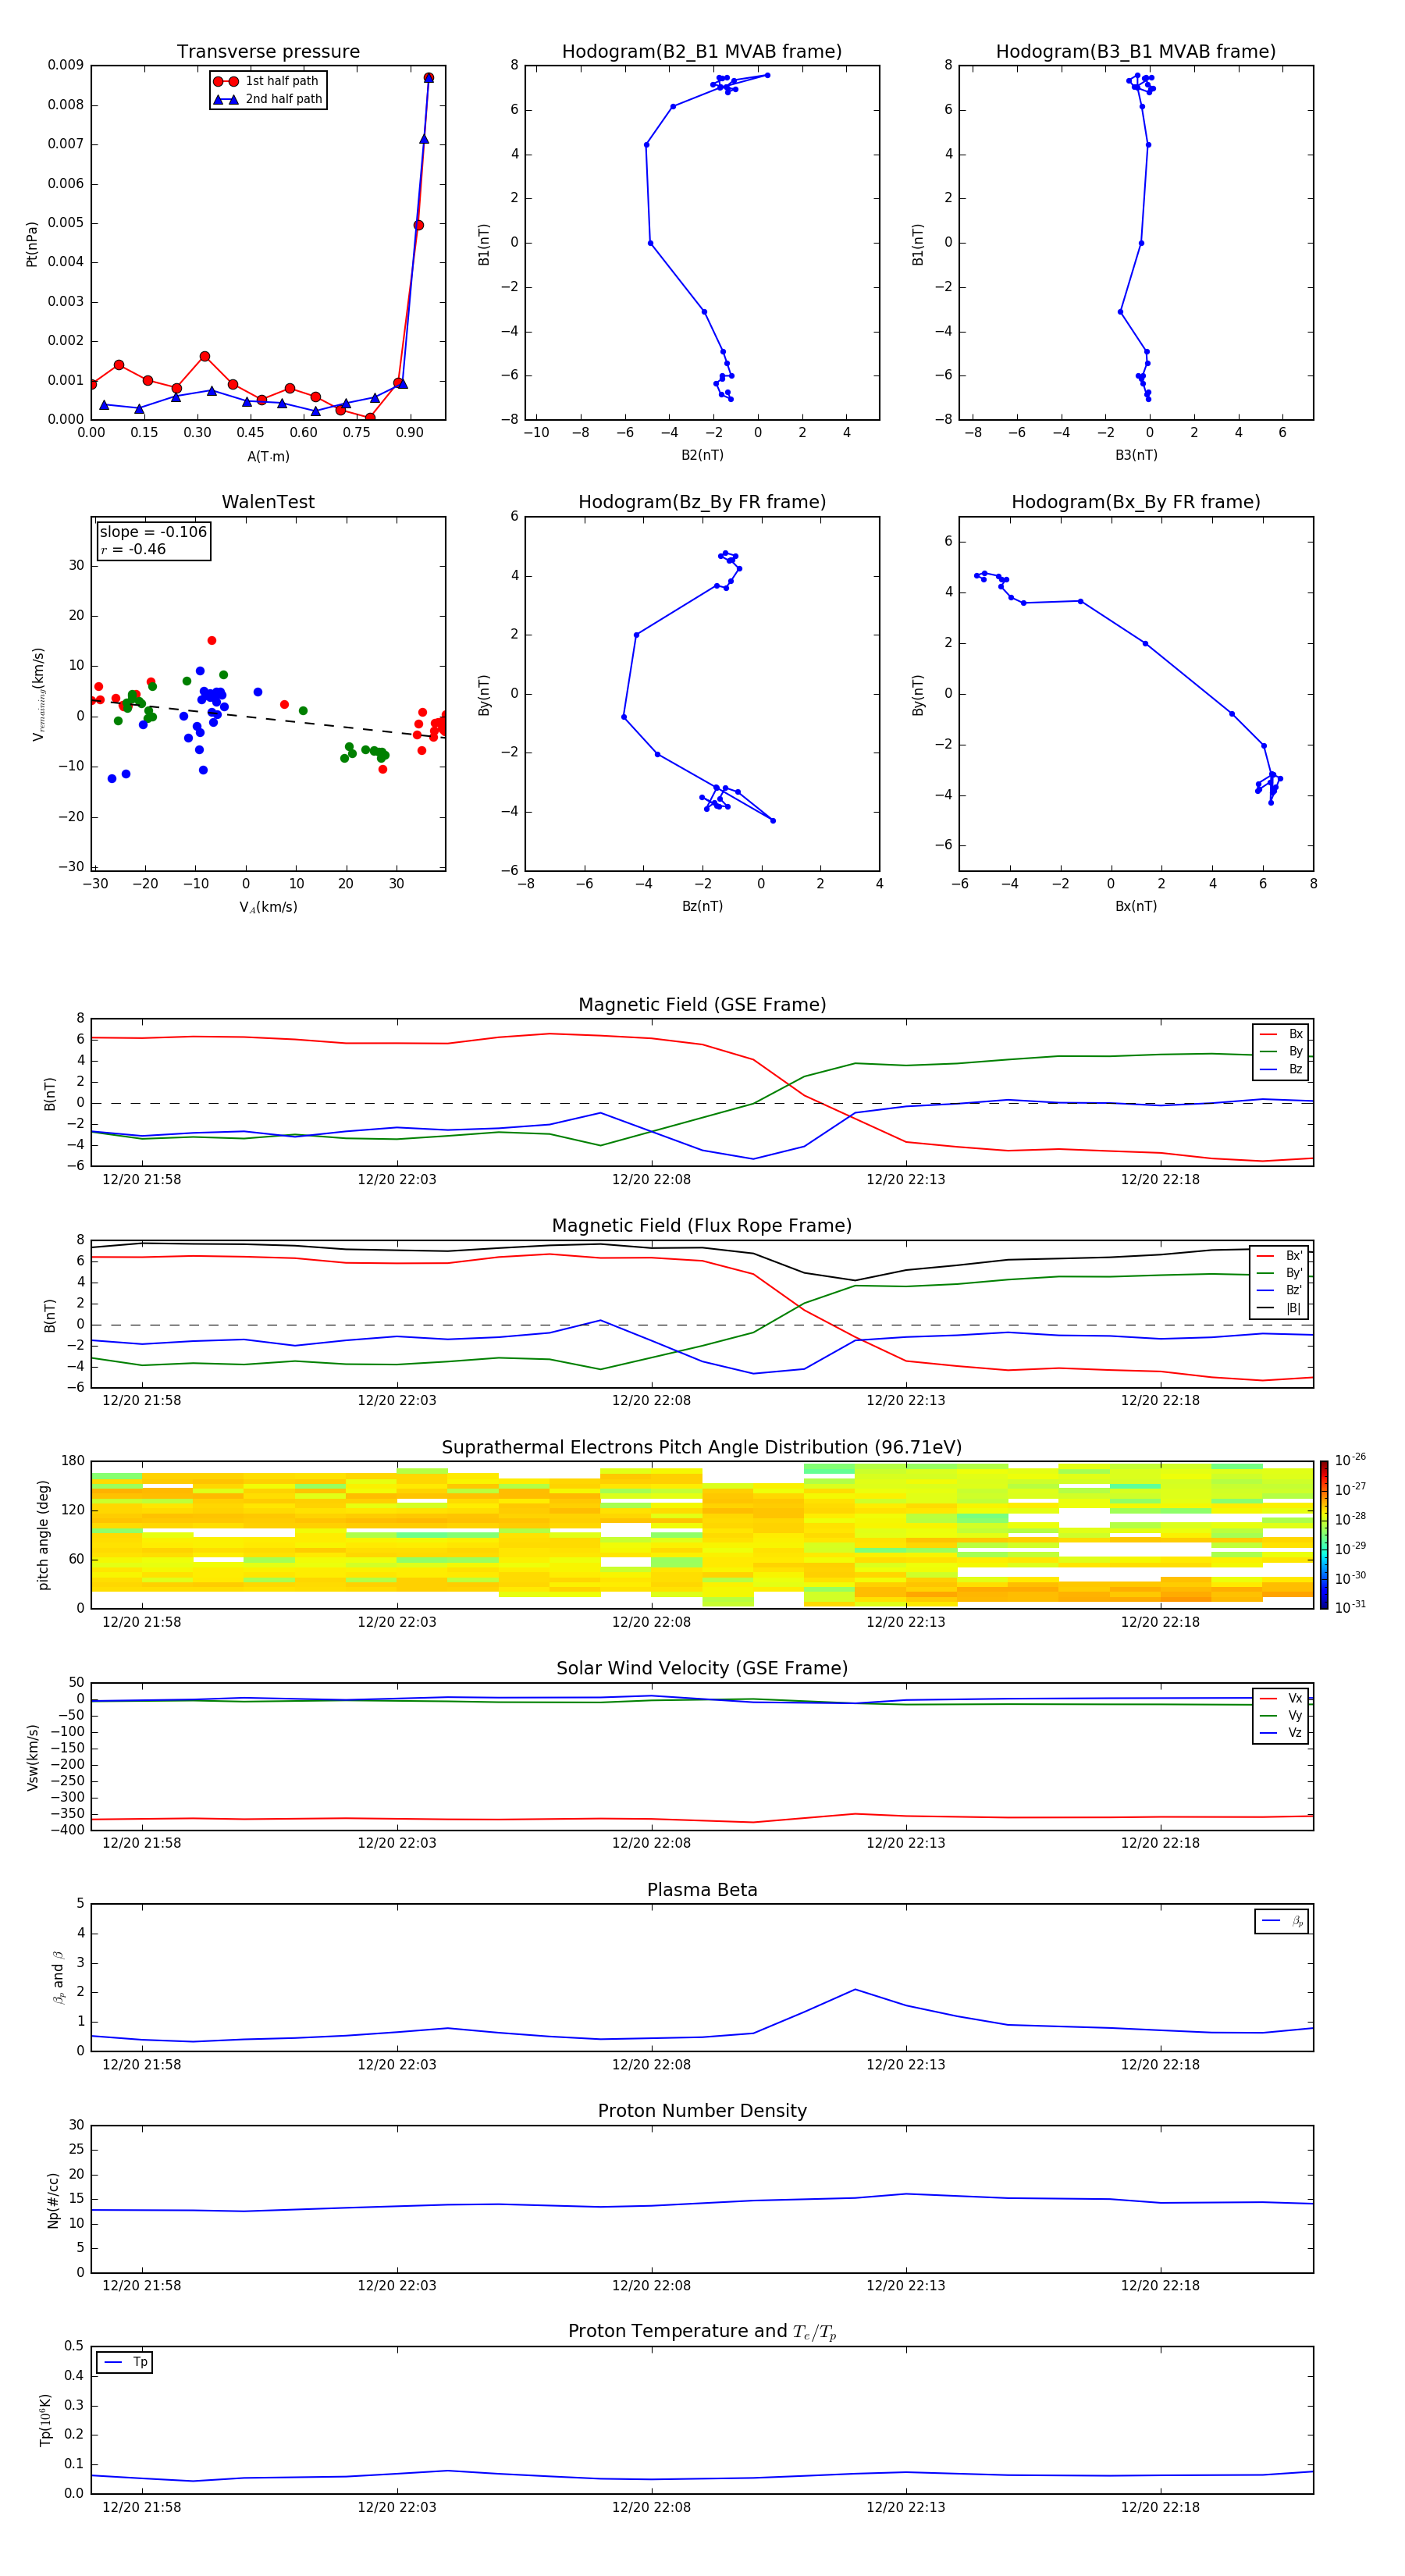Viewport: 1405px width, 2576px height.
Task: Click the "Magnetic Field (GSE Frame)" title
Action: point(702,1005)
